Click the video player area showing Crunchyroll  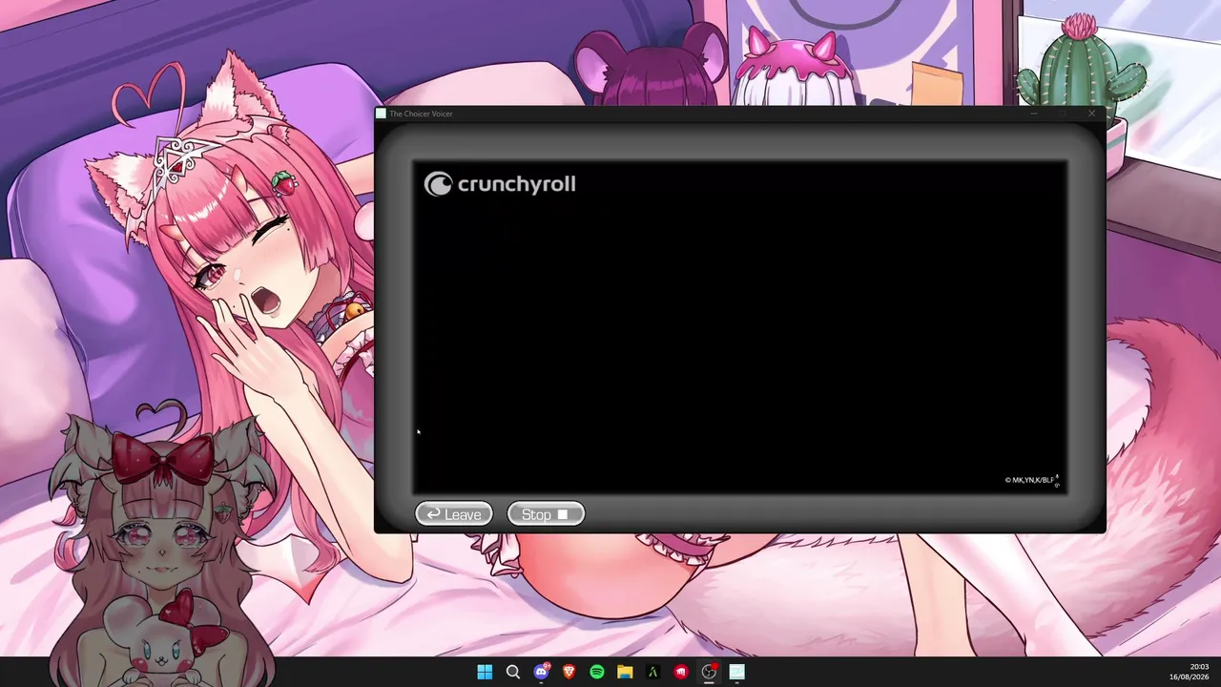(x=740, y=327)
